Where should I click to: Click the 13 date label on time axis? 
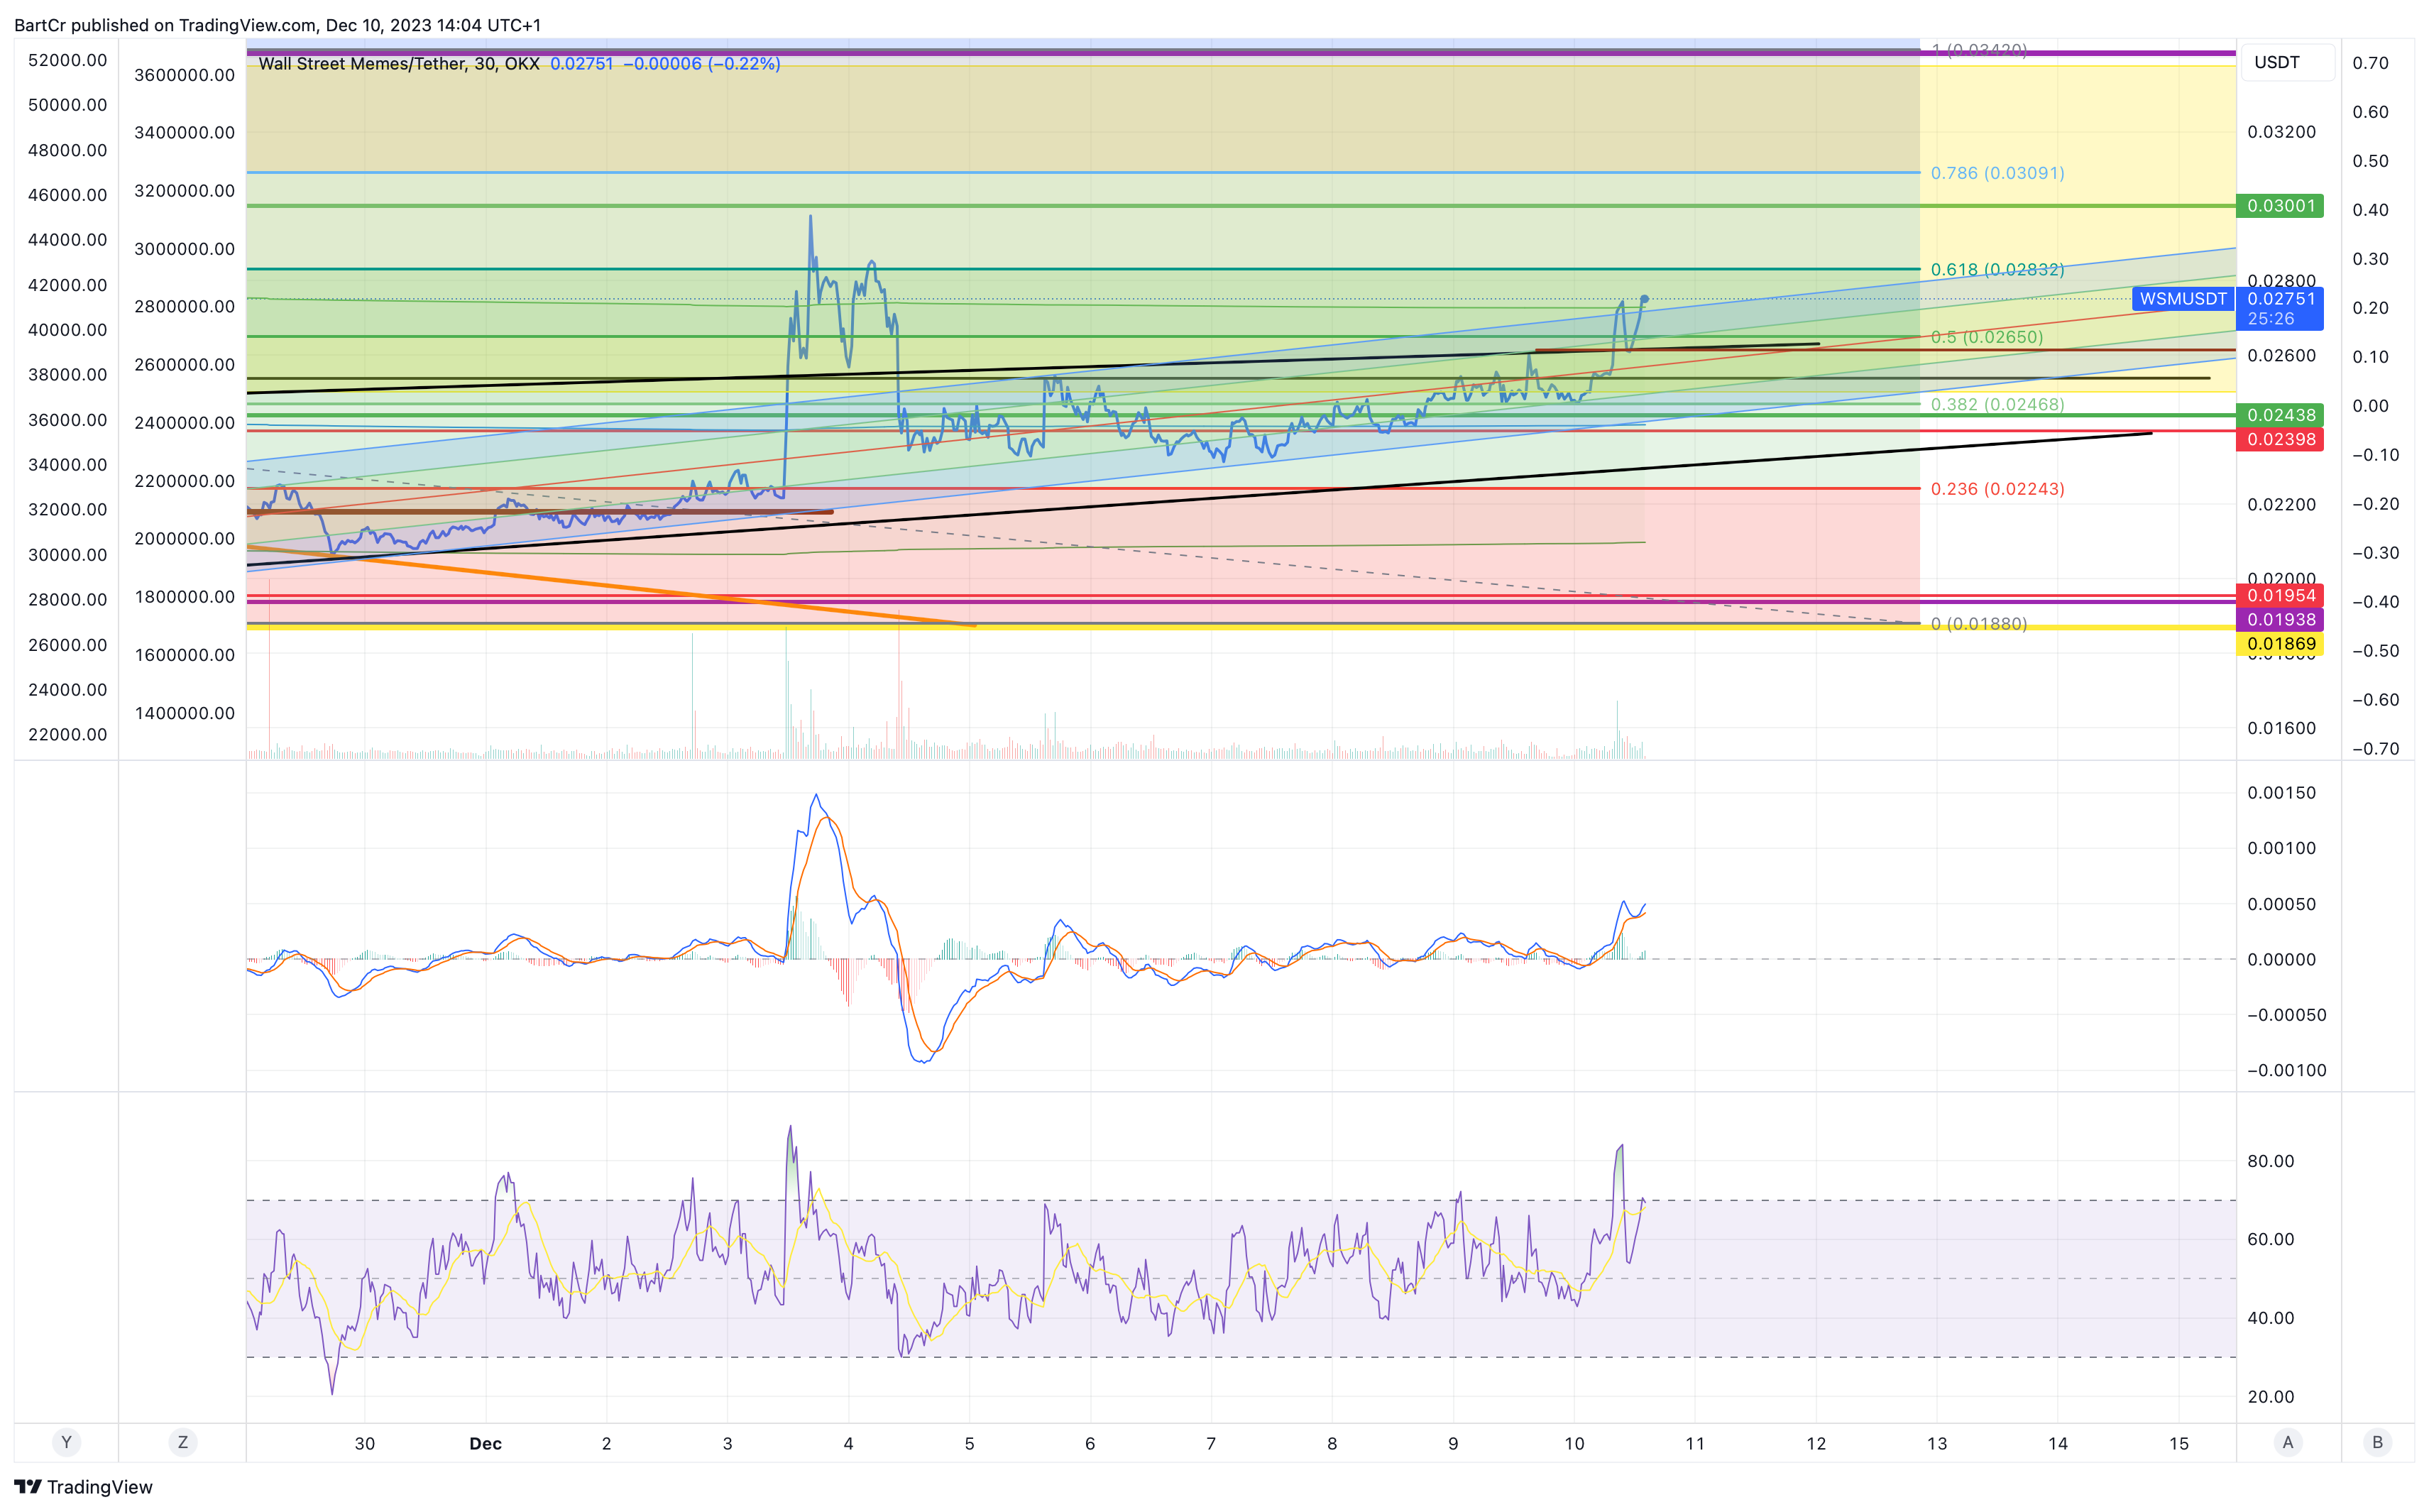coord(1937,1443)
